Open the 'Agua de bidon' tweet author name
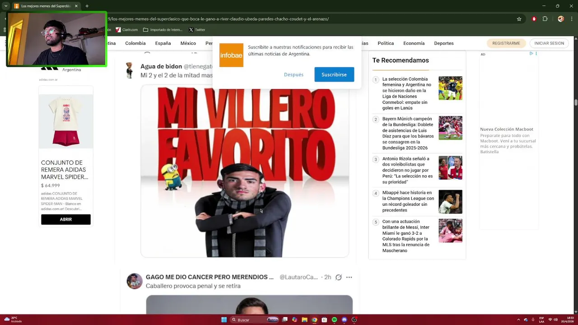 pos(161,66)
